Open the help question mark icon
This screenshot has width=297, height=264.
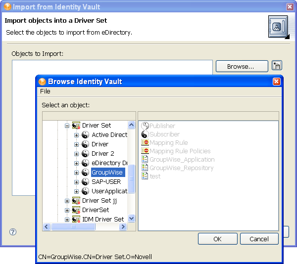coord(13,232)
